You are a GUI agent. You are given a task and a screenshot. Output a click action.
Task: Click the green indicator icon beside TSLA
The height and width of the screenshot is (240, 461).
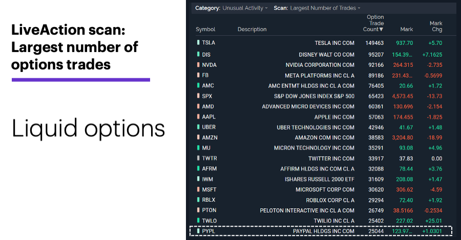click(x=198, y=42)
